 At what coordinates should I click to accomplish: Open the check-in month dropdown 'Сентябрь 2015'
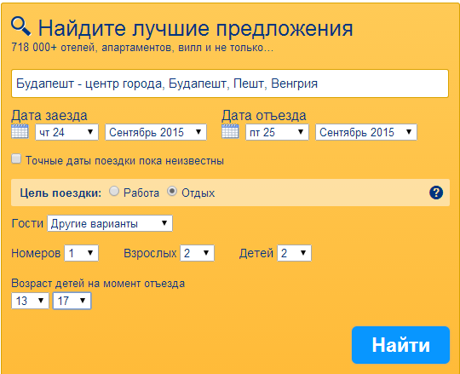pyautogui.click(x=156, y=132)
